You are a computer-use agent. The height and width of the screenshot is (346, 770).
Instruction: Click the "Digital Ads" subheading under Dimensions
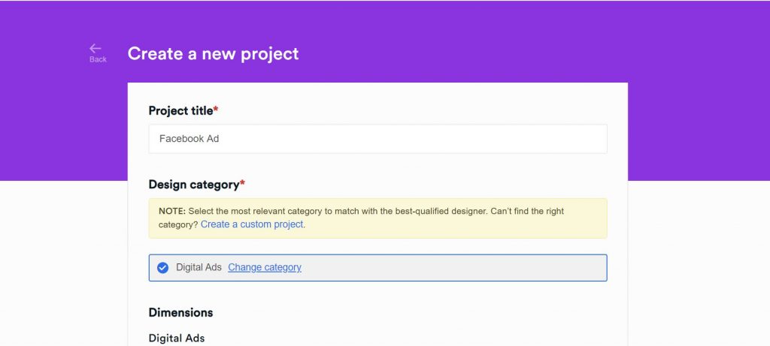pos(177,338)
